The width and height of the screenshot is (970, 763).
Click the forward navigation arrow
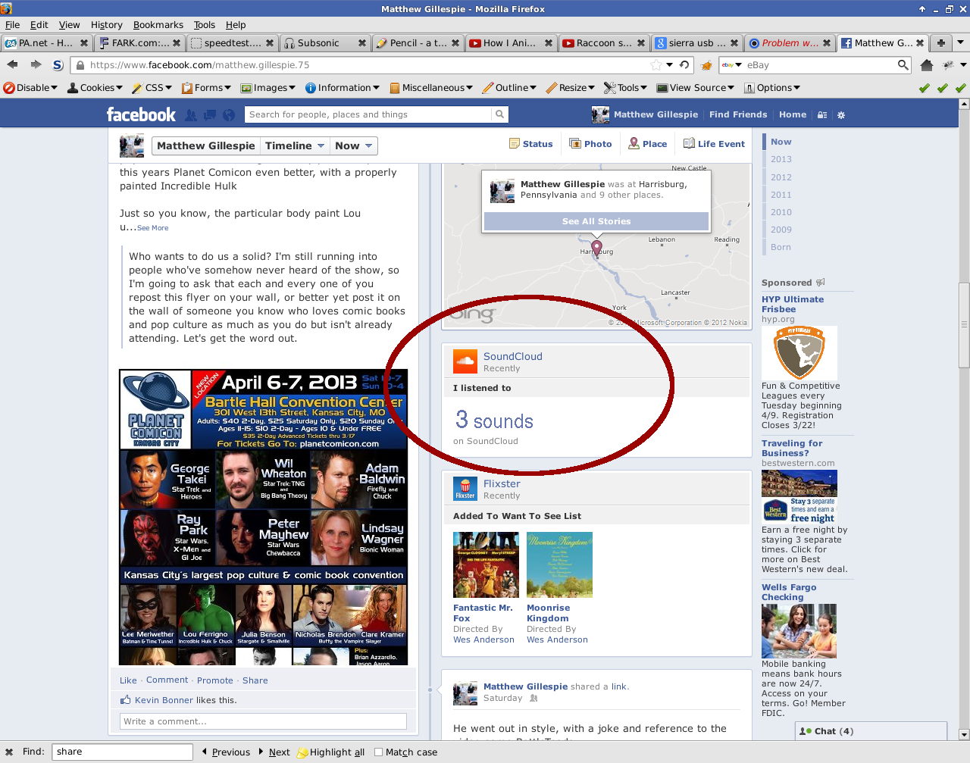(36, 65)
